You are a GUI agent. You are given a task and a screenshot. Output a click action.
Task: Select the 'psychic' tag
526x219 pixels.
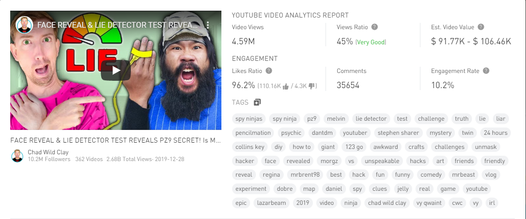[x=291, y=132]
